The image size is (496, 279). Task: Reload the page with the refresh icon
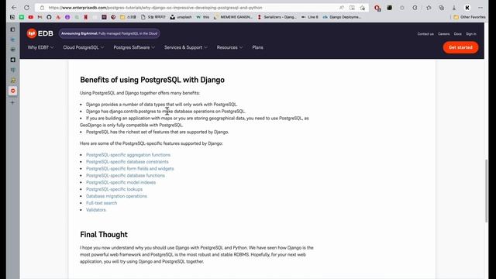point(26,8)
